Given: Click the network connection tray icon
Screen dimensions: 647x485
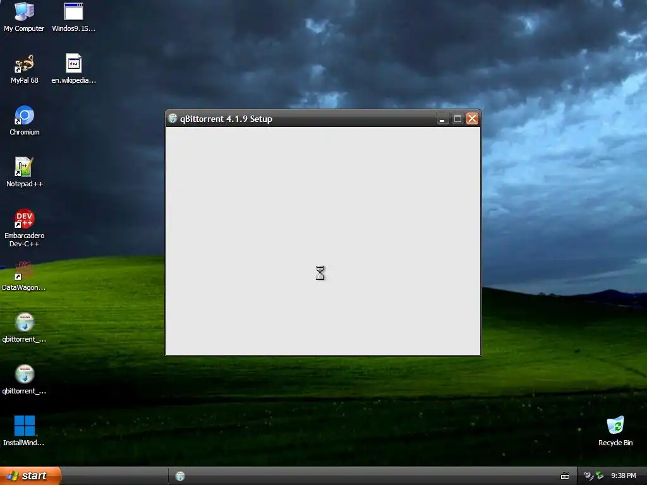Looking at the screenshot, I should [600, 476].
